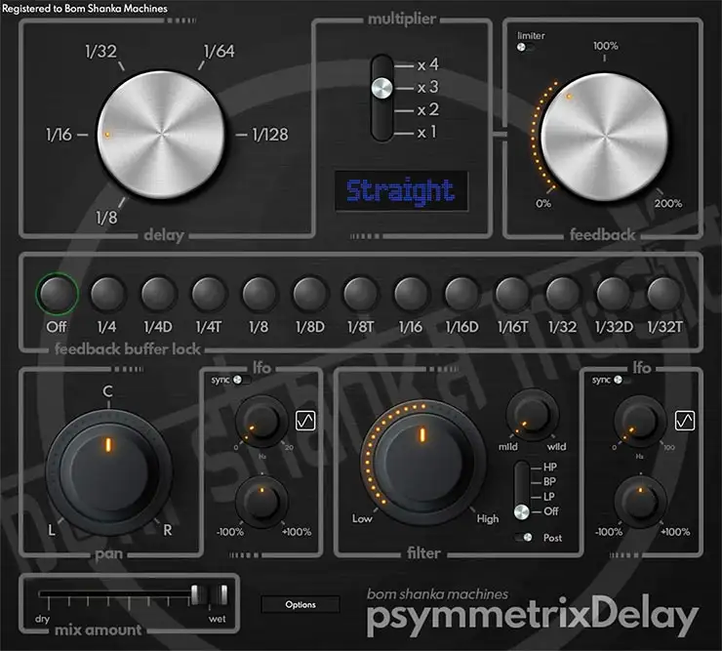Click the filter LFO depth percent knob

pyautogui.click(x=640, y=502)
